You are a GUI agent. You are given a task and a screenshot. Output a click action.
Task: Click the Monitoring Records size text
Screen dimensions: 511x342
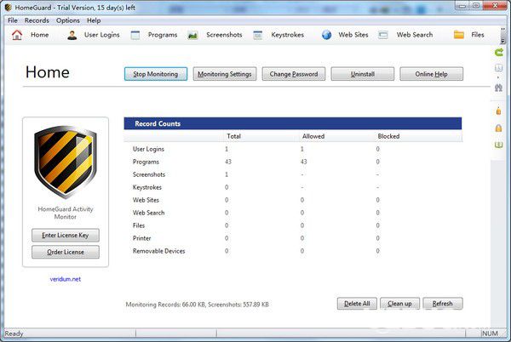tap(198, 305)
